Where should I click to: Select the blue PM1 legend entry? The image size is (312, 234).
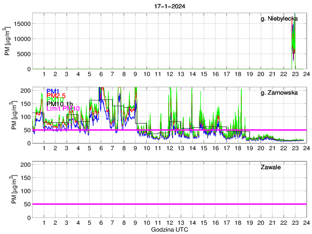pyautogui.click(x=53, y=91)
